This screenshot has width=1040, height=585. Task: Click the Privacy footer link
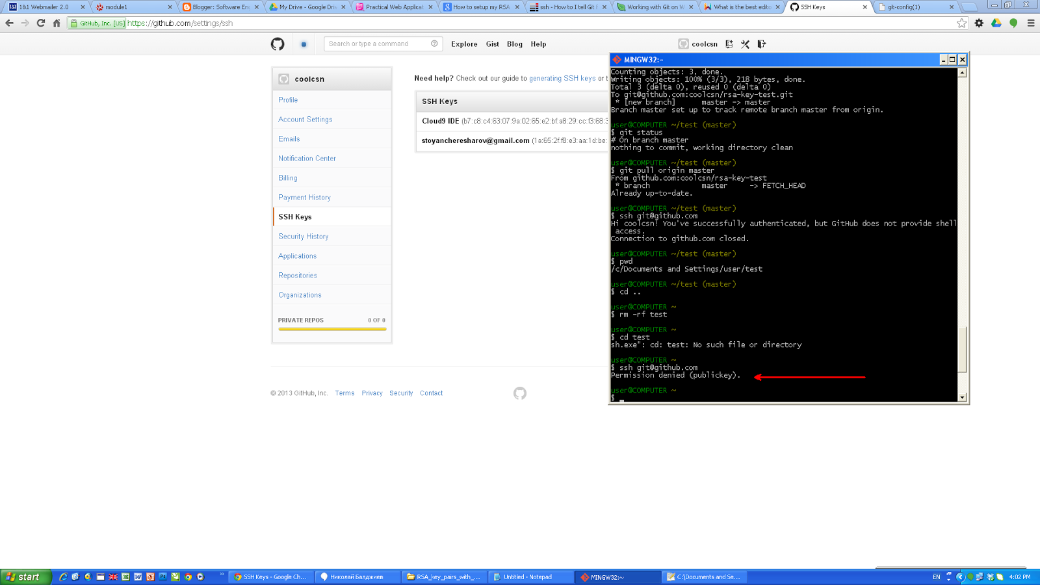pyautogui.click(x=372, y=393)
